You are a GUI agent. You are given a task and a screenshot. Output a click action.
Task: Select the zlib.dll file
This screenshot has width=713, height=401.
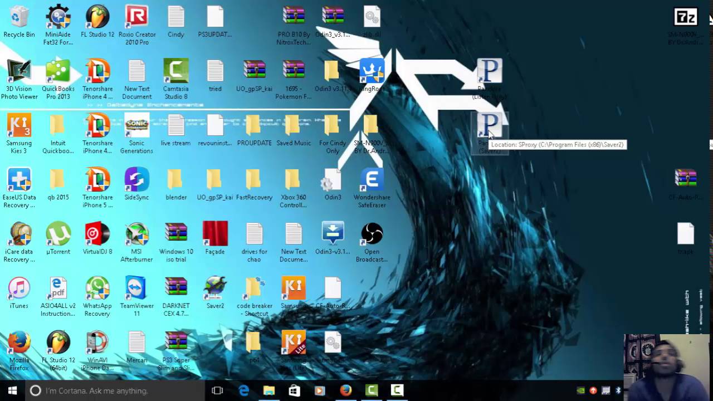[x=372, y=22]
